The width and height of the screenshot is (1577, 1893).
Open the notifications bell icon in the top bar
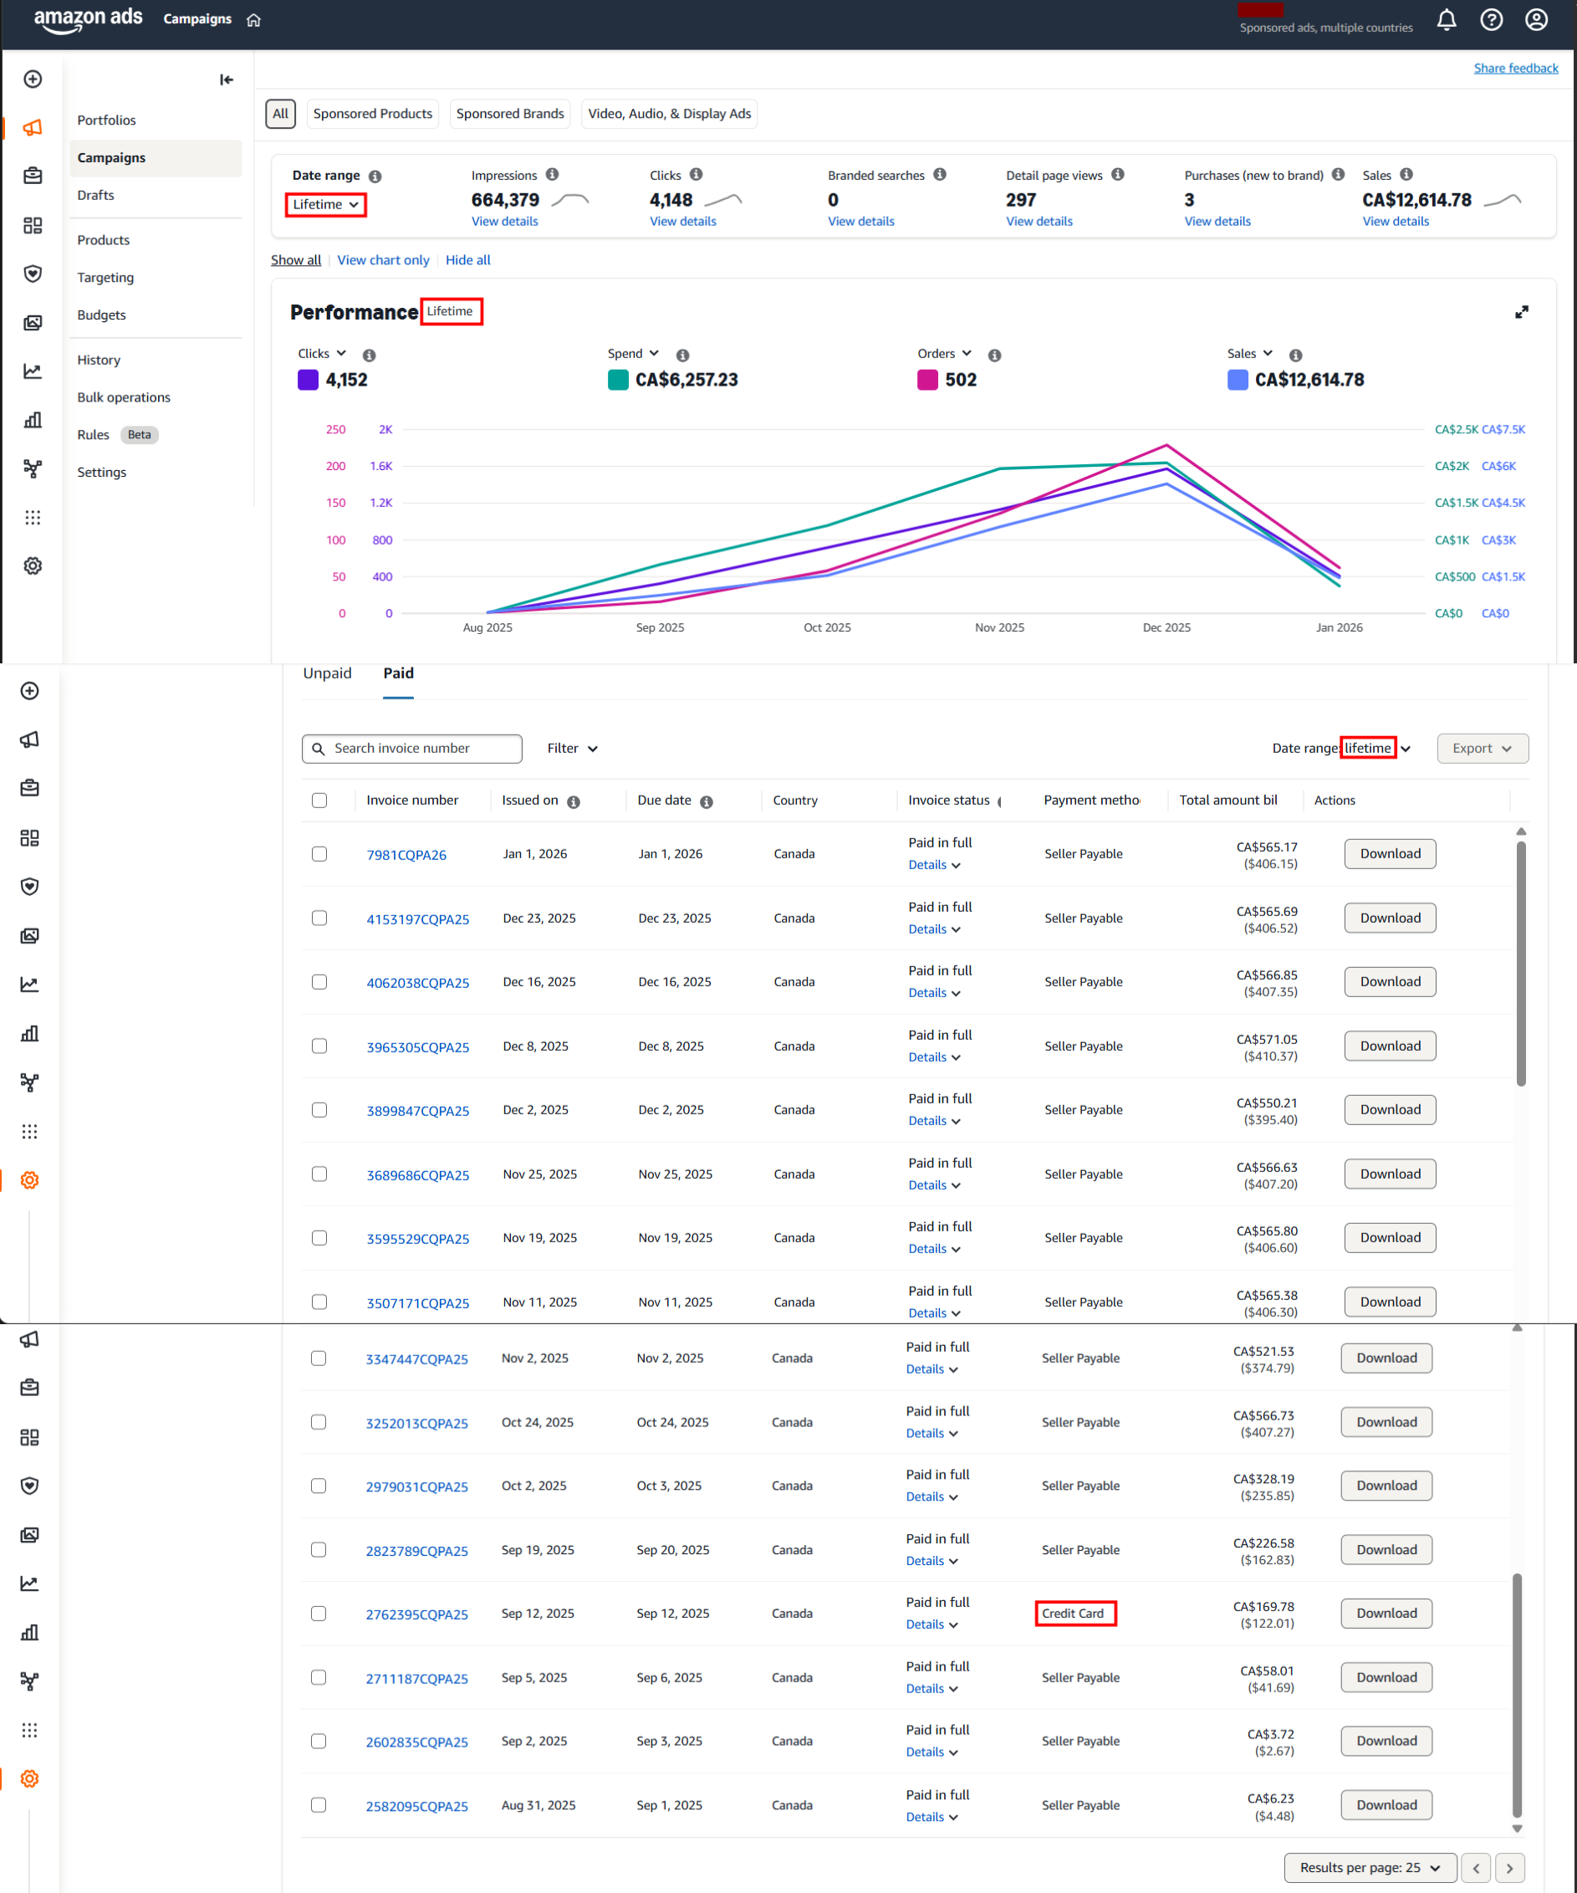[x=1447, y=20]
